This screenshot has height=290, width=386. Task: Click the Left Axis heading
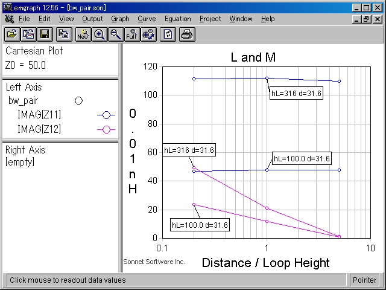point(24,87)
